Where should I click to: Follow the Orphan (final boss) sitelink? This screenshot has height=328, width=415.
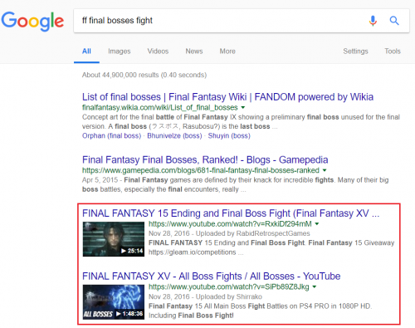[x=111, y=135]
